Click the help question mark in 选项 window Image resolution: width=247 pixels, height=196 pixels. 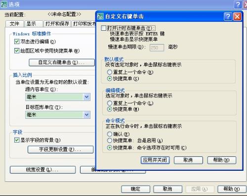pyautogui.click(x=238, y=4)
